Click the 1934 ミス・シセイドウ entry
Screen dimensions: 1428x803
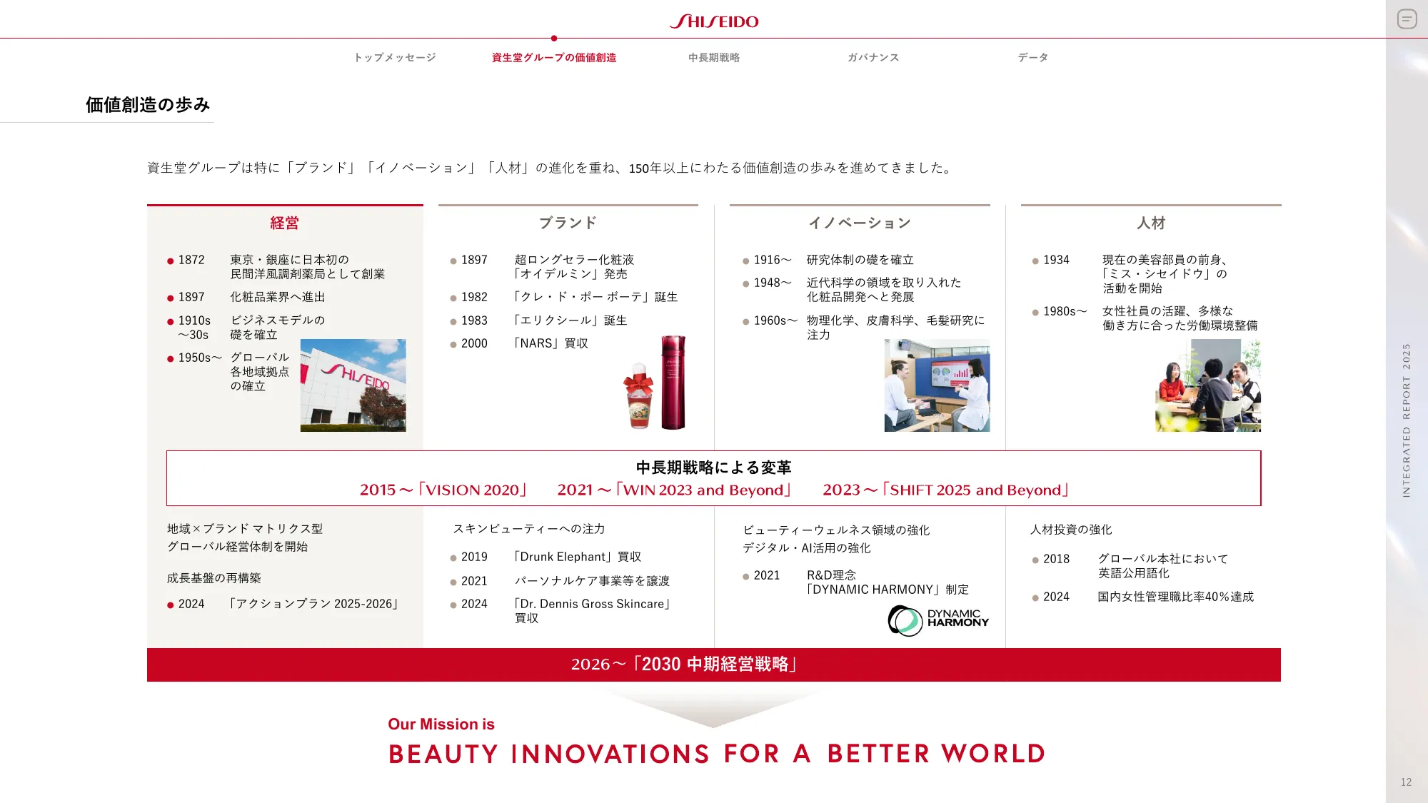[1131, 274]
